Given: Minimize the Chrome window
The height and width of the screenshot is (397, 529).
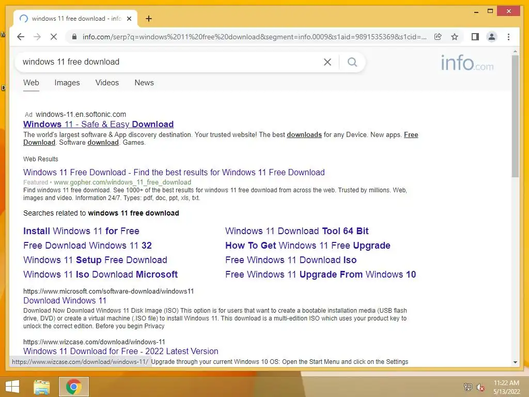Looking at the screenshot, I should point(476,12).
